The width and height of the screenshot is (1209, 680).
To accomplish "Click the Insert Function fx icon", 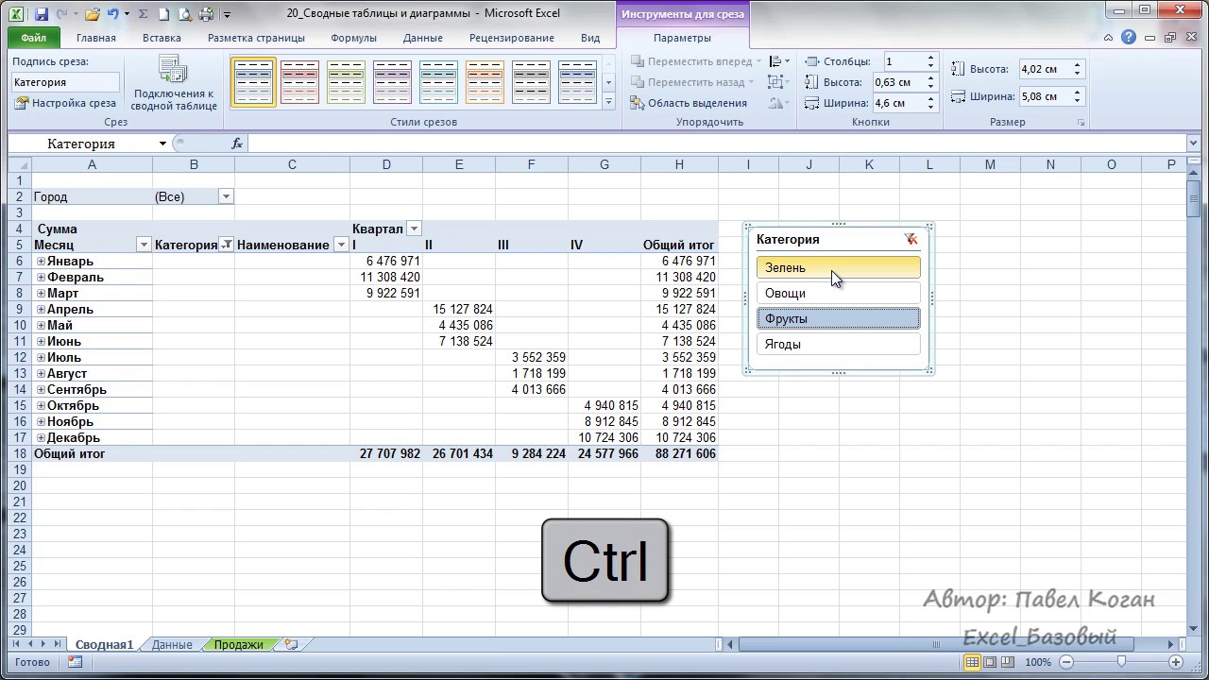I will click(x=237, y=144).
